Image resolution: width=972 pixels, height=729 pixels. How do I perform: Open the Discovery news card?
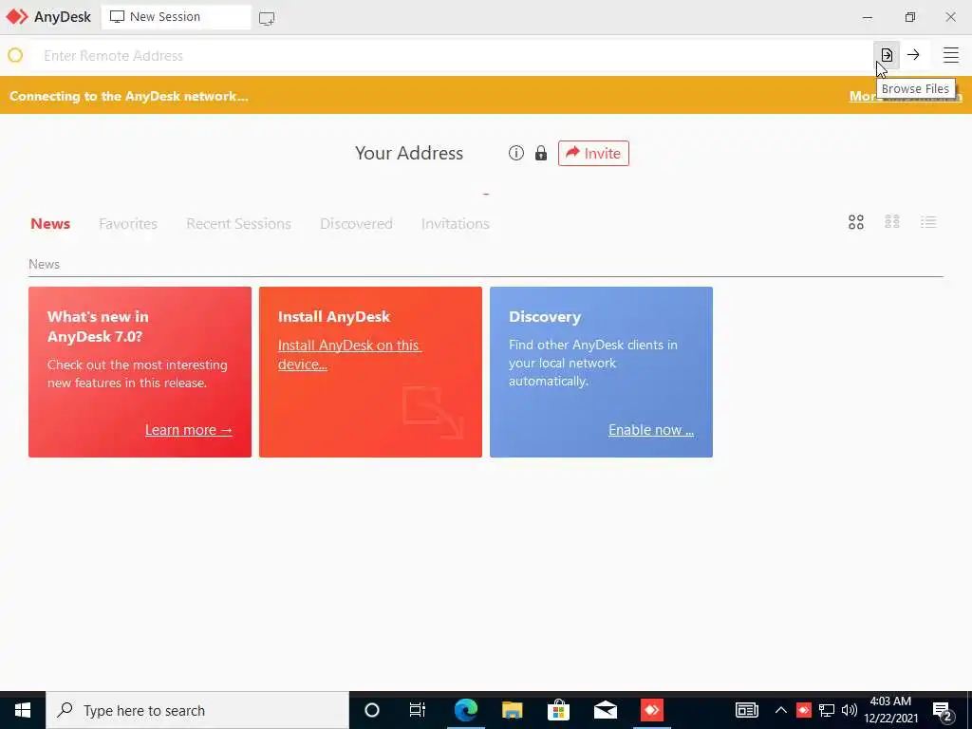pos(601,372)
